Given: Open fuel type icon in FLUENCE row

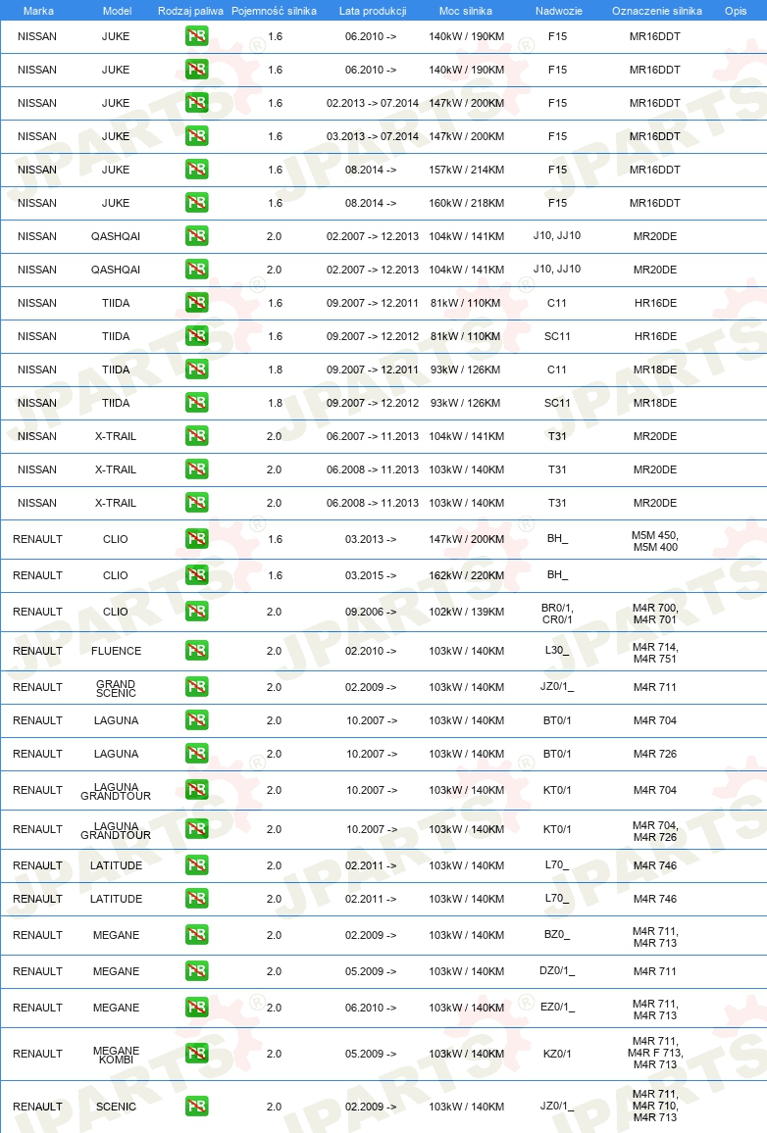Looking at the screenshot, I should tap(196, 650).
